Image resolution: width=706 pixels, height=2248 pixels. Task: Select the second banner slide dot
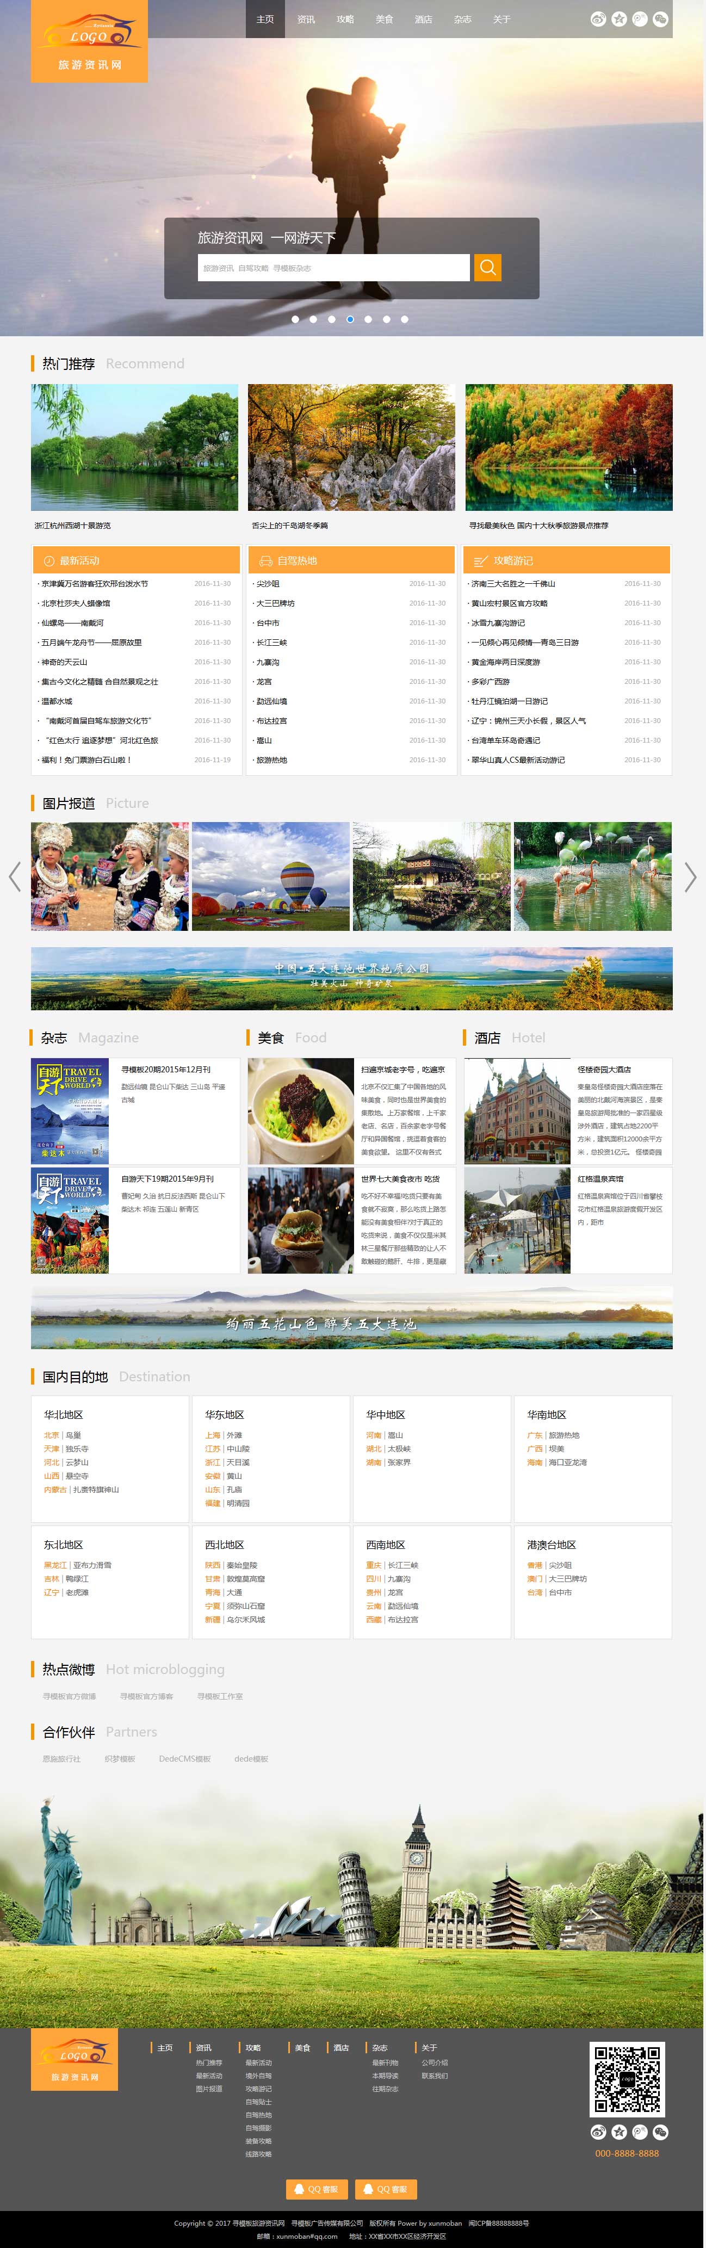pos(313,319)
